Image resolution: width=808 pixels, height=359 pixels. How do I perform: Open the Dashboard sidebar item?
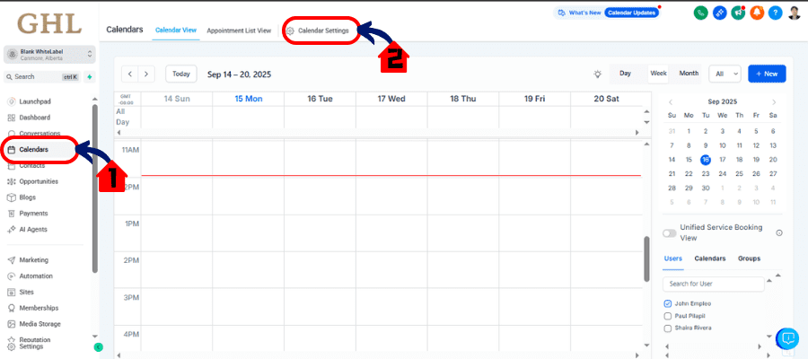point(34,118)
